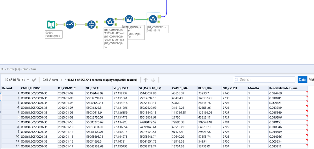Select record row number 7

click(11, 122)
